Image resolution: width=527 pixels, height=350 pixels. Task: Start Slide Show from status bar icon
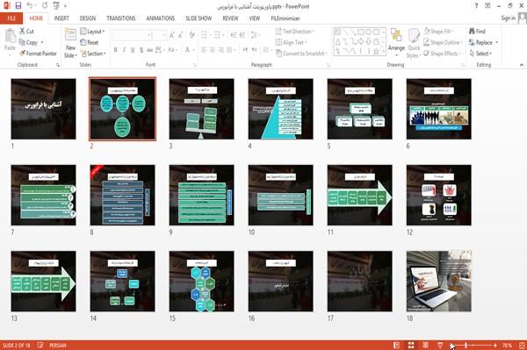(440, 345)
